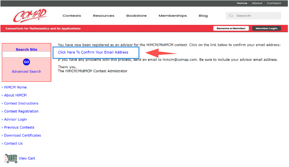Image resolution: width=289 pixels, height=167 pixels.
Task: Type in the Search Site input field
Action: coord(26,55)
